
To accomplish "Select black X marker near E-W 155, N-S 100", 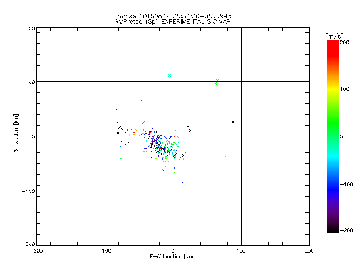I will tap(278, 81).
